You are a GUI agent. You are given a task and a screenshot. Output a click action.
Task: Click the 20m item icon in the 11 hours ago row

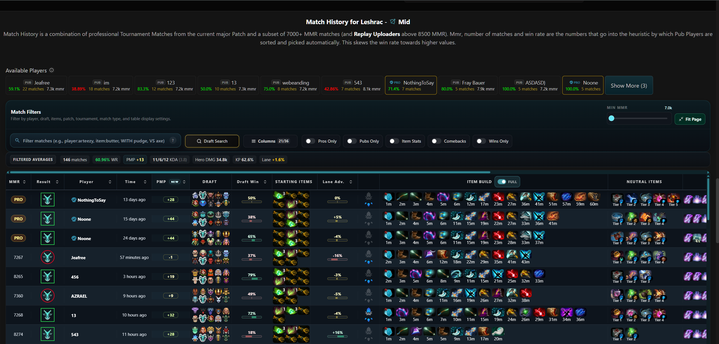498,332
